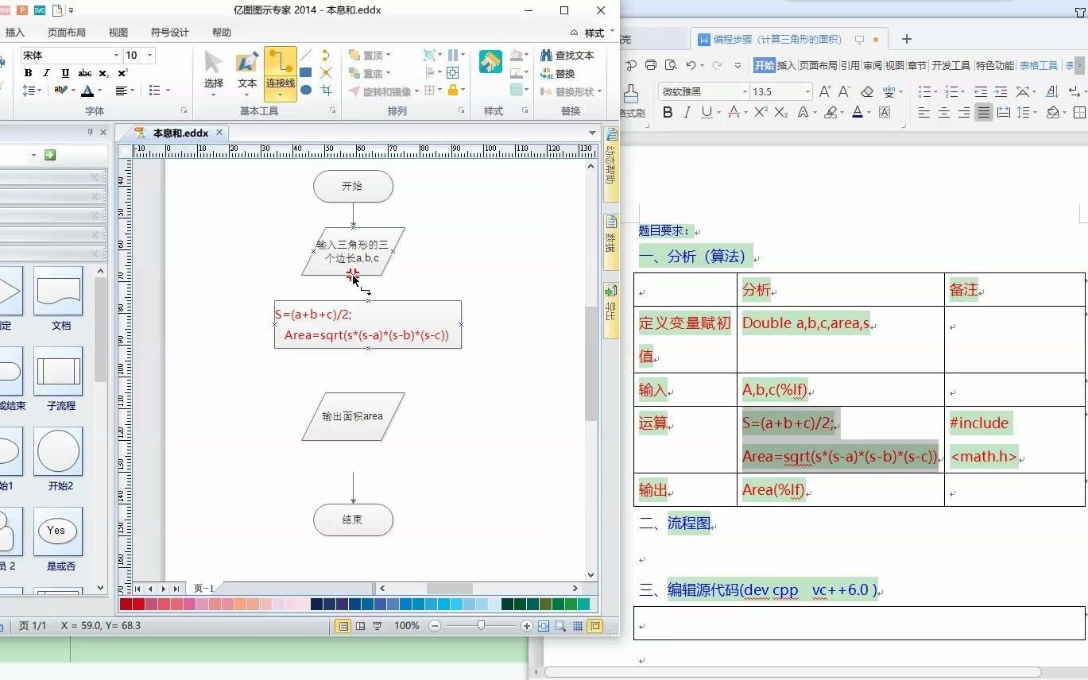Image resolution: width=1088 pixels, height=680 pixels.
Task: Open the 符号设计 tab in Edraw
Action: pos(170,33)
